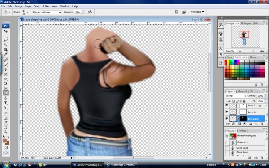Image resolution: width=269 pixels, height=168 pixels.
Task: Open the layer Fill slider arrow
Action: (x=265, y=101)
